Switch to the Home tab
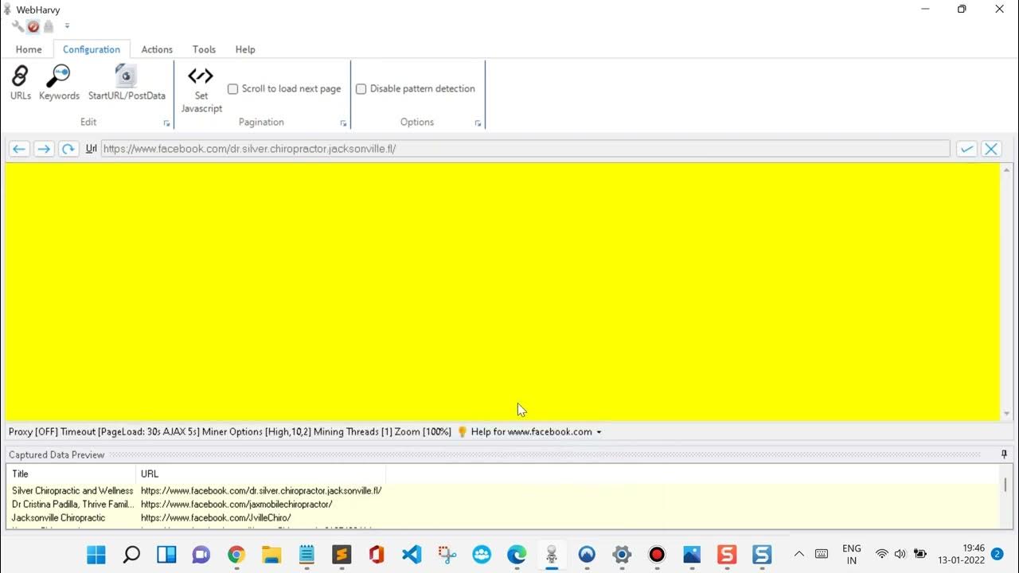Viewport: 1019px width, 573px height. 29,49
